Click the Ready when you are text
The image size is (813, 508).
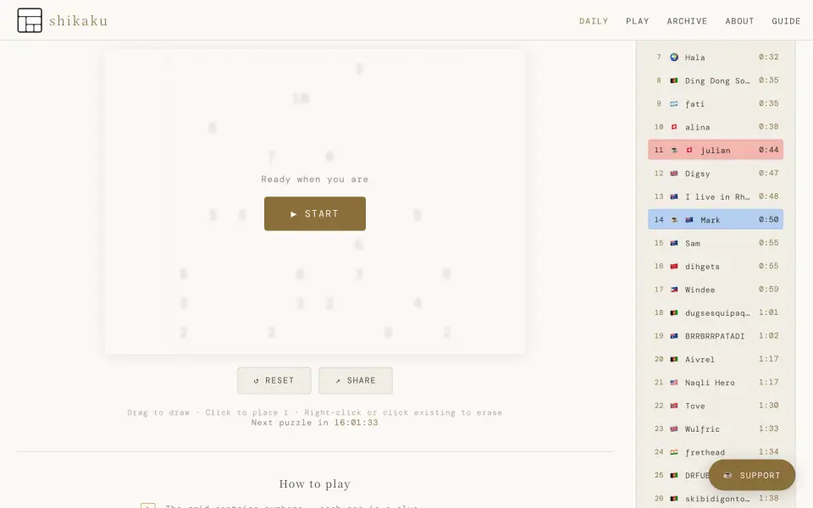pyautogui.click(x=315, y=179)
